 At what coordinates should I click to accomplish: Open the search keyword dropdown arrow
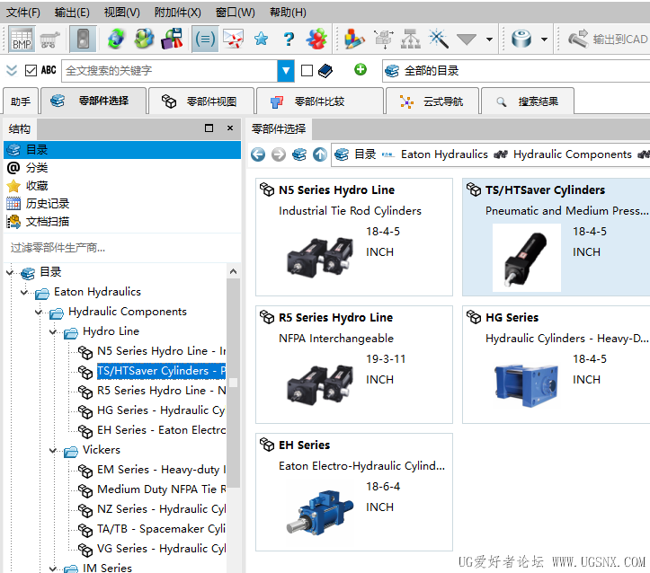pyautogui.click(x=286, y=70)
